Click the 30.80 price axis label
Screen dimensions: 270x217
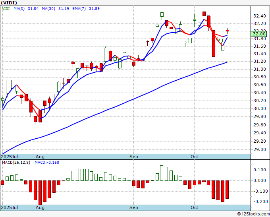coord(260,77)
